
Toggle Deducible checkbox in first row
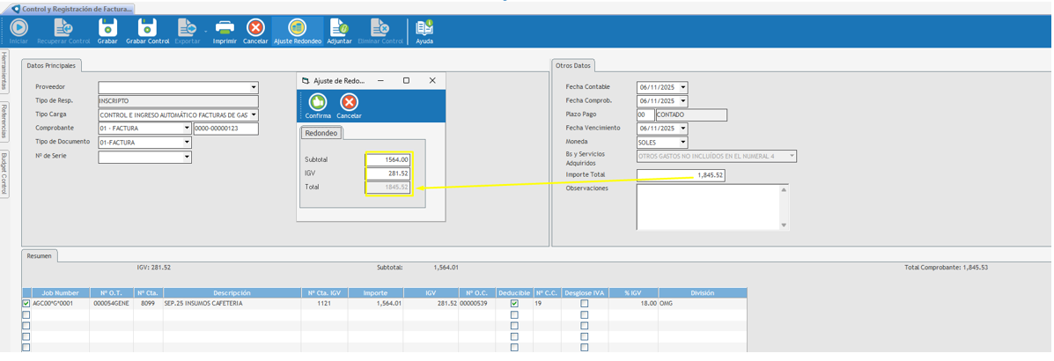click(514, 304)
